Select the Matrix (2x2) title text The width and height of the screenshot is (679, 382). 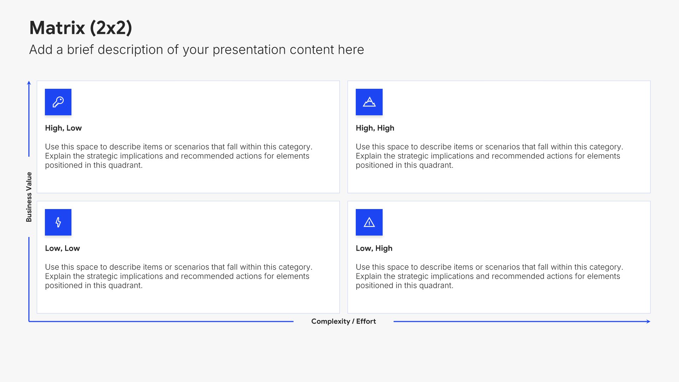pyautogui.click(x=81, y=28)
